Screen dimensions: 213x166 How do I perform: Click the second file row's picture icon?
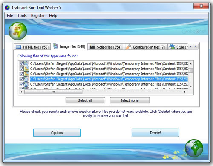(x=26, y=69)
